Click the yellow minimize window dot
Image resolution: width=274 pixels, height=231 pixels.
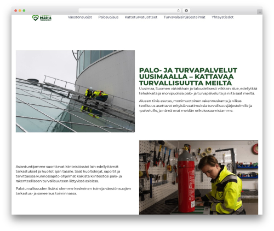20,11
